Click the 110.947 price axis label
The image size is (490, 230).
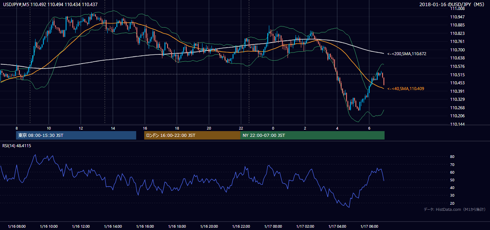(458, 17)
